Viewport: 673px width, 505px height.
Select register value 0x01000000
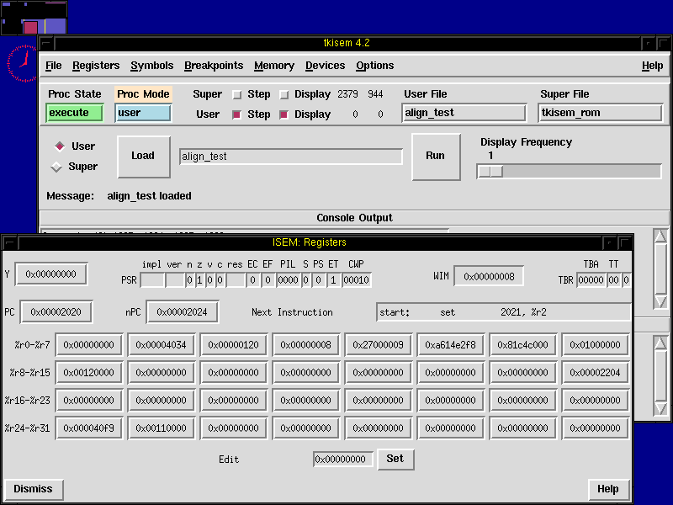point(596,345)
